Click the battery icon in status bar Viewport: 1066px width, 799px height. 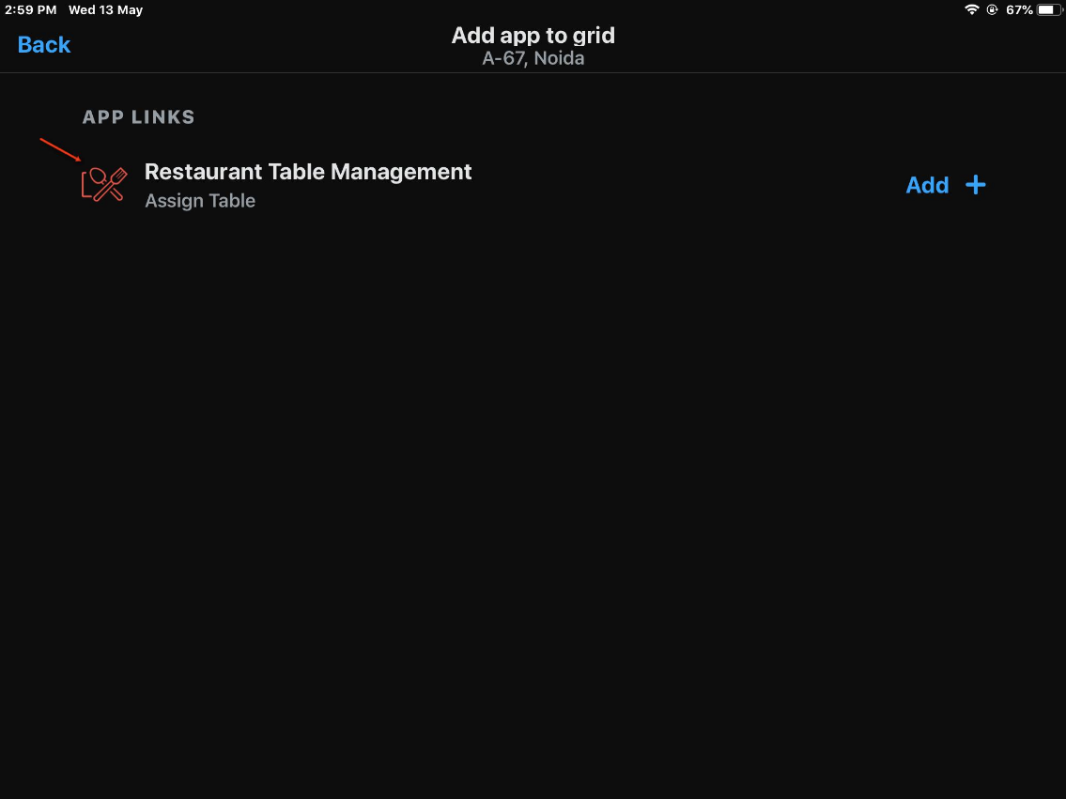[1049, 9]
